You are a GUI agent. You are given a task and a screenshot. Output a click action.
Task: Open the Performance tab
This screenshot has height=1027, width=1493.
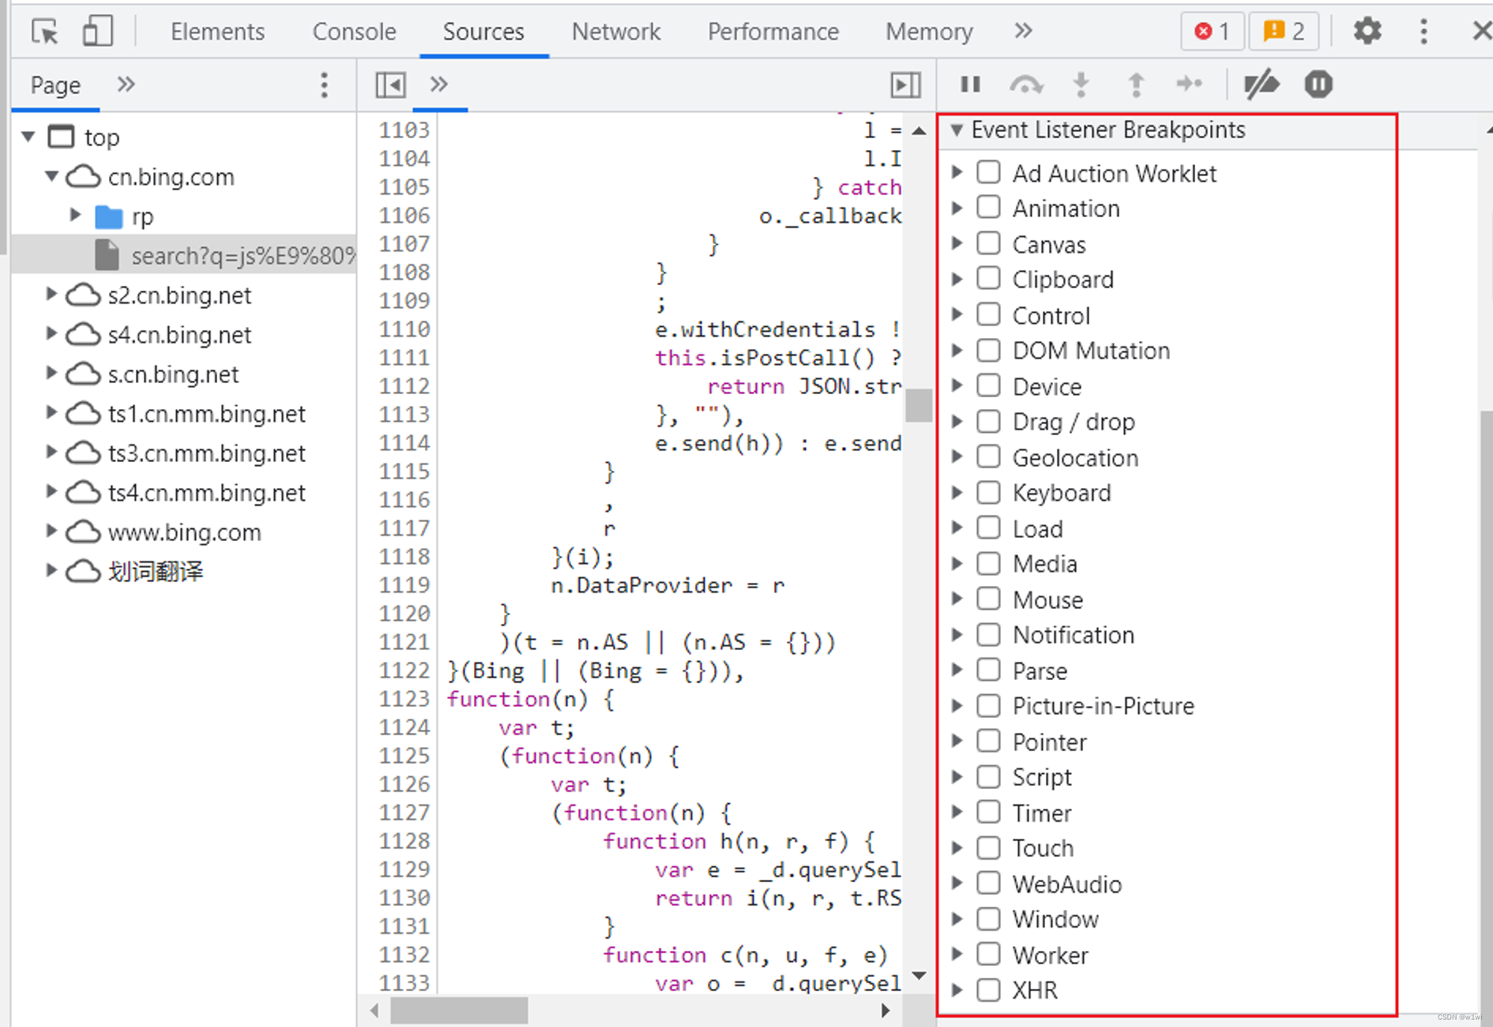pyautogui.click(x=773, y=31)
